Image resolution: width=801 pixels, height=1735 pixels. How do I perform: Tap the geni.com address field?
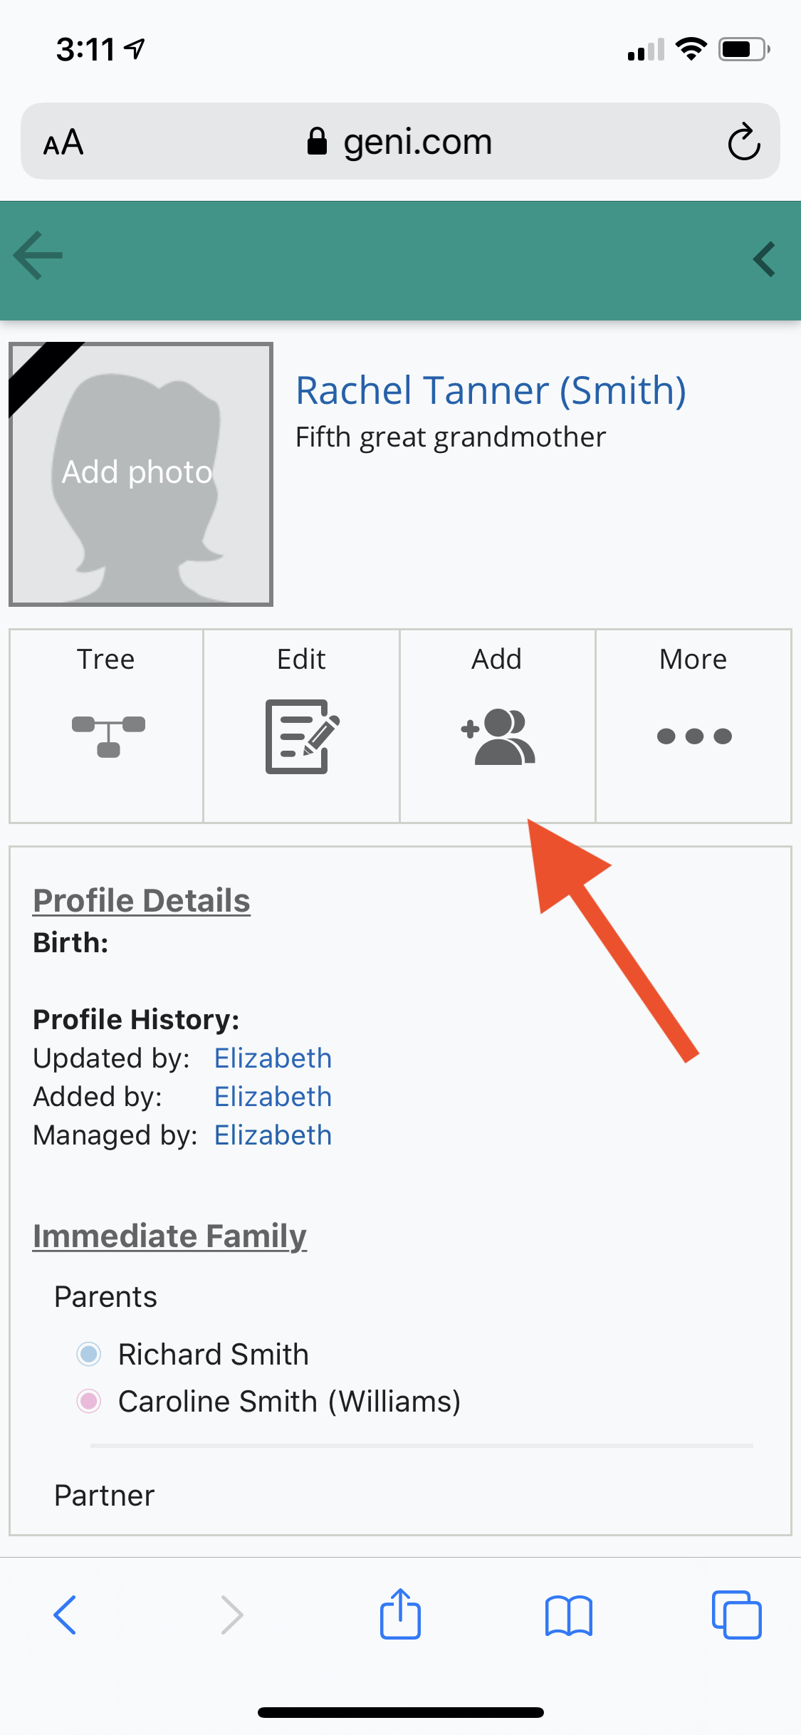point(400,141)
